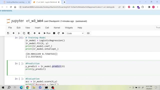
Task: Click the Last Checkpoint text
Action: tap(59, 21)
